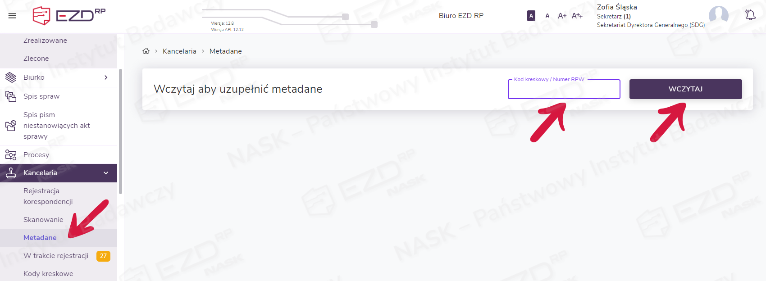This screenshot has height=281, width=766.
Task: Open the notifications bell
Action: point(750,15)
